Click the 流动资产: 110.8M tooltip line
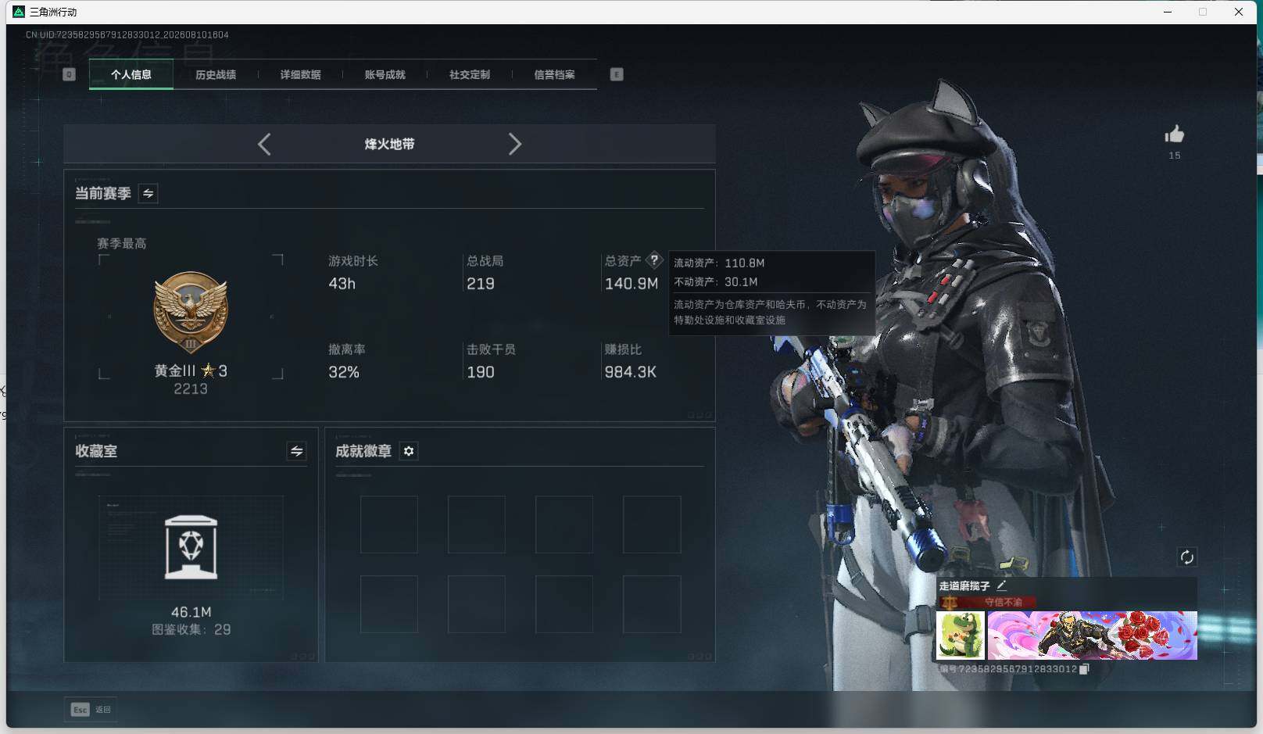The image size is (1263, 734). click(x=719, y=263)
